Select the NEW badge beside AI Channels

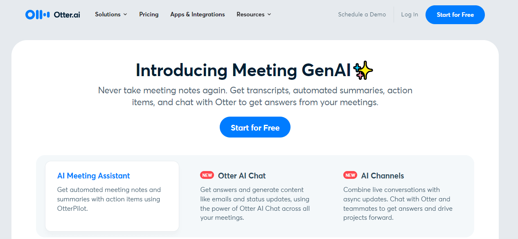coord(350,175)
